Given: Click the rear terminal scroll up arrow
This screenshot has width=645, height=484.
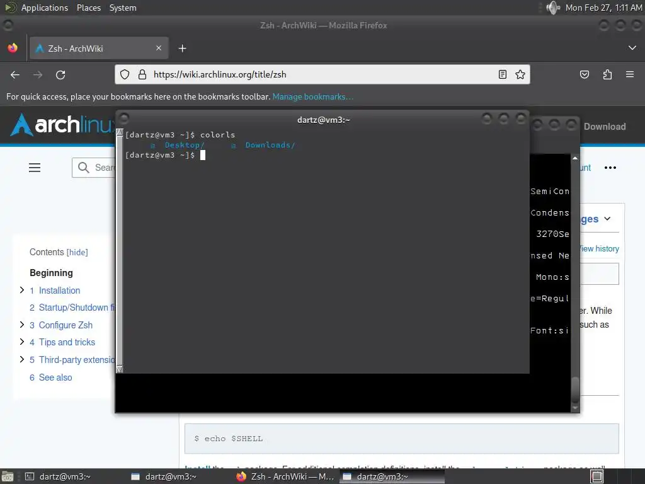Looking at the screenshot, I should [575, 158].
